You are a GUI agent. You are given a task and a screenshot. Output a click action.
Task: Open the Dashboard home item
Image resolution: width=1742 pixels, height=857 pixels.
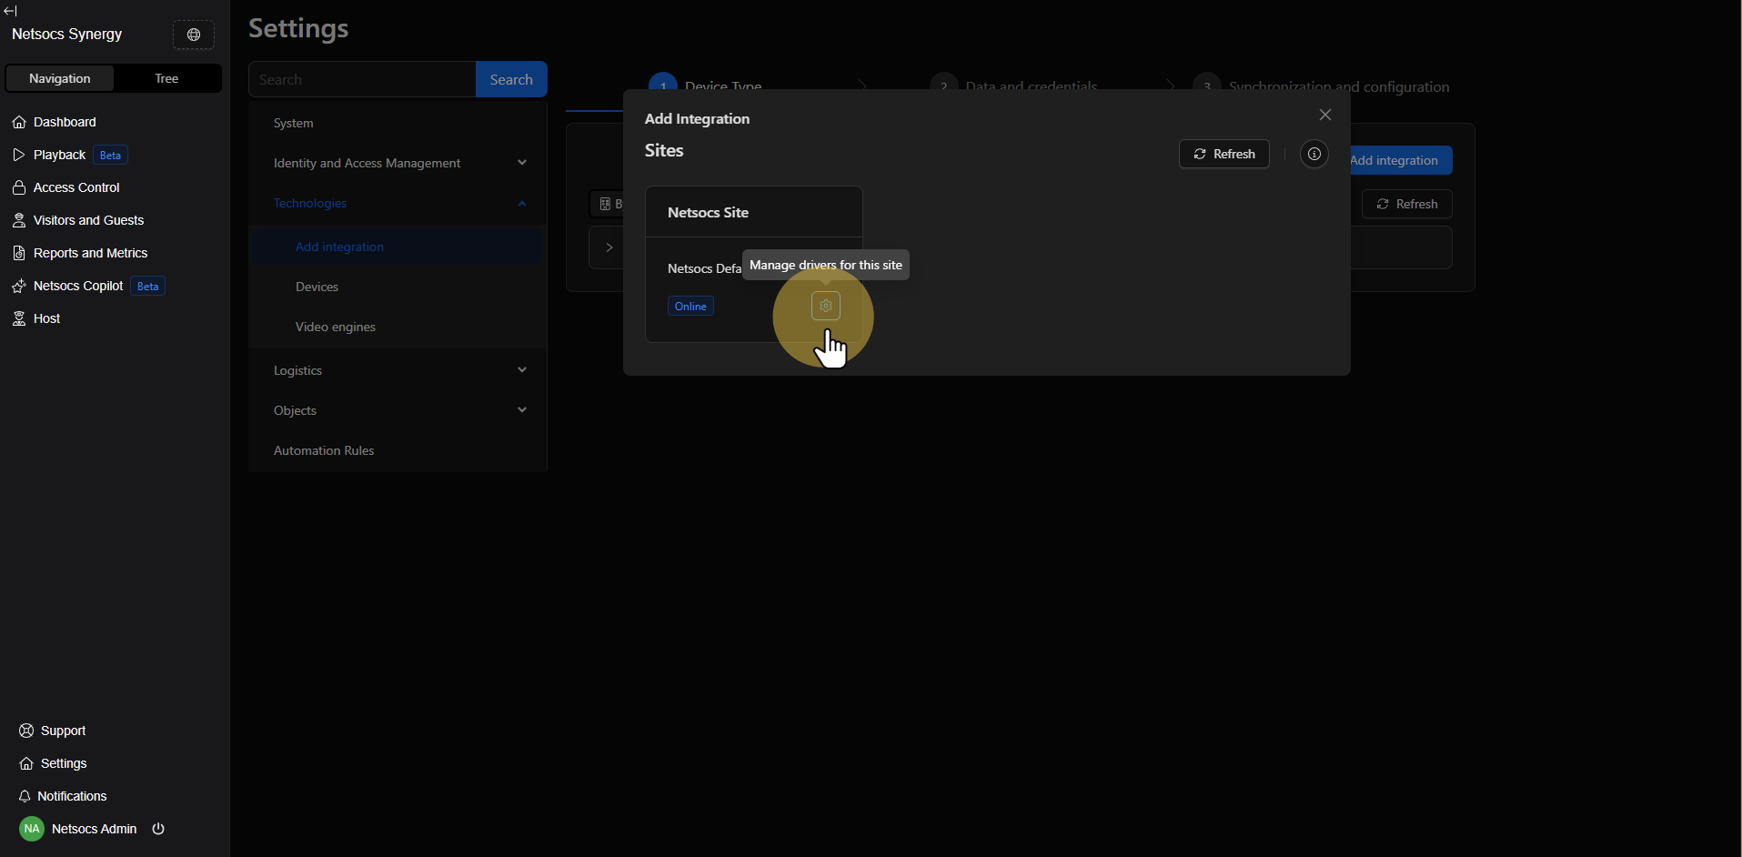(65, 122)
